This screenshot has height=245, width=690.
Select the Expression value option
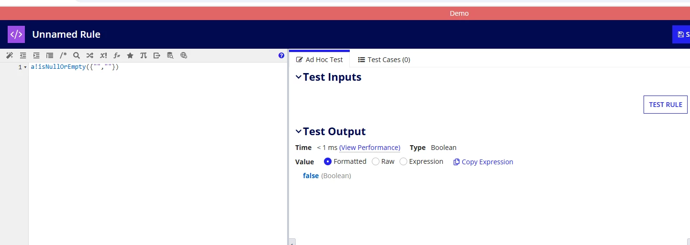pyautogui.click(x=403, y=161)
